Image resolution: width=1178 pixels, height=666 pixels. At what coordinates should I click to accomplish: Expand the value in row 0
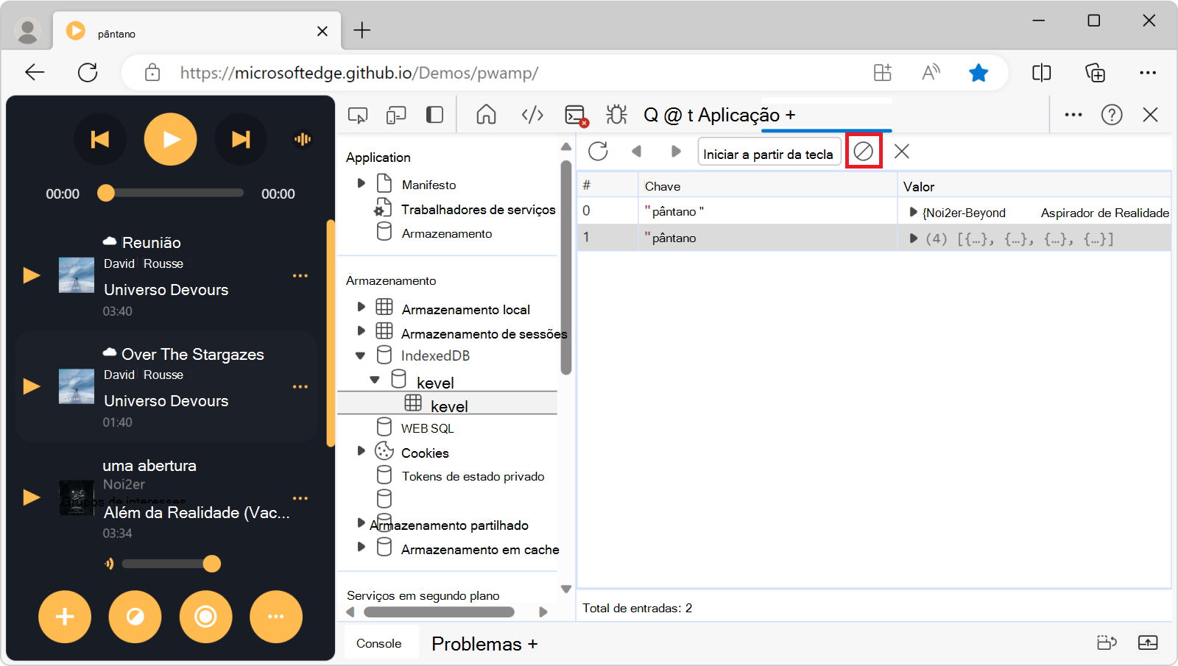(913, 212)
